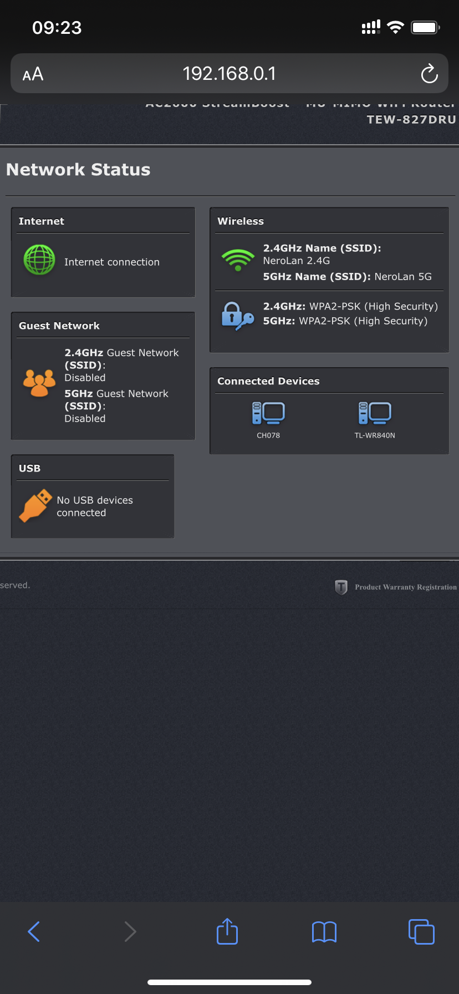Tap the Wireless panel header
The width and height of the screenshot is (459, 994).
point(241,221)
